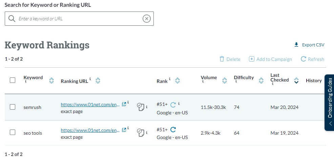Toggle the select-all header checkbox

(13, 80)
